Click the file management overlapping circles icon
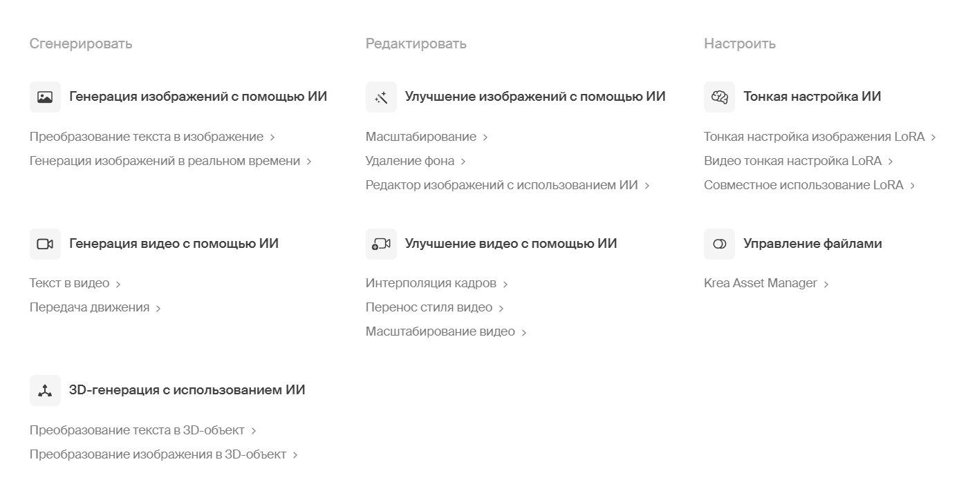The width and height of the screenshot is (959, 482). point(720,244)
